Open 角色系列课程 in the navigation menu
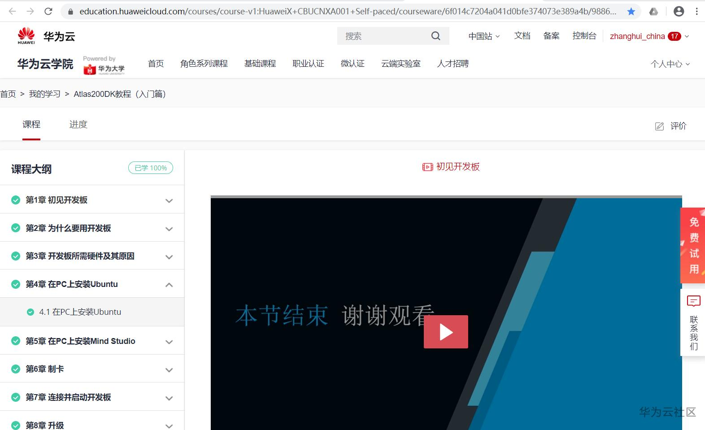This screenshot has width=705, height=430. click(x=204, y=64)
